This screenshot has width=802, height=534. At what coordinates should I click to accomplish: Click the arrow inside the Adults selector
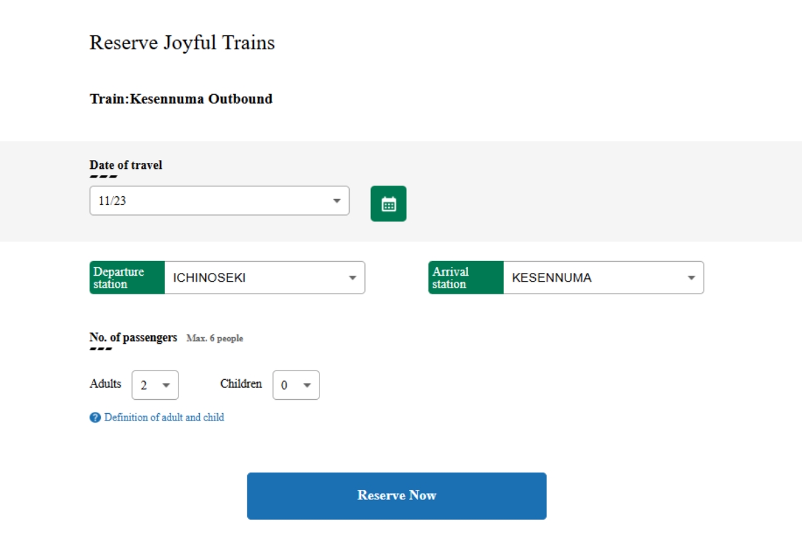(168, 384)
